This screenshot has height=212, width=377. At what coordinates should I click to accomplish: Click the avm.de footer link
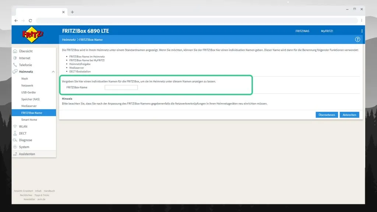41,199
